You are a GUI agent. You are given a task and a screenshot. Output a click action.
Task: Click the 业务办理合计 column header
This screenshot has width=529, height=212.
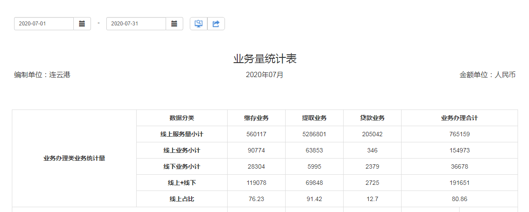tap(460, 118)
